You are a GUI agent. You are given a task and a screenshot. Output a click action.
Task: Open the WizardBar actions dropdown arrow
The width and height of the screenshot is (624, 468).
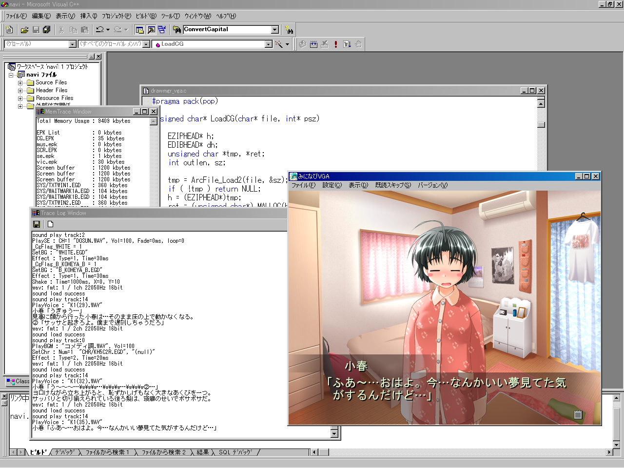(x=287, y=44)
